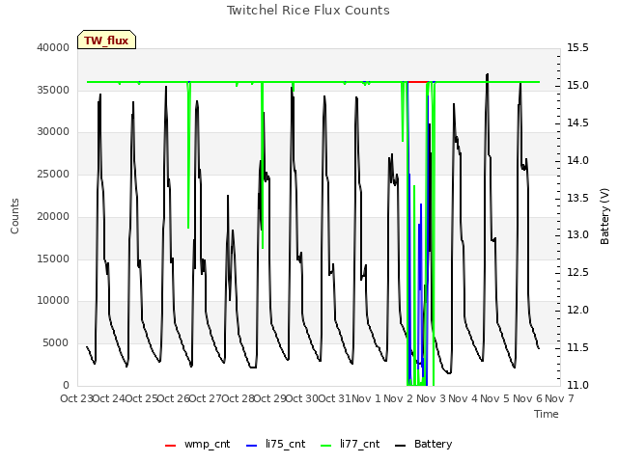Viewport: 618px width, 463px height.
Task: Click the red wmp_cnt line segment near Nov 2
Action: (x=418, y=82)
